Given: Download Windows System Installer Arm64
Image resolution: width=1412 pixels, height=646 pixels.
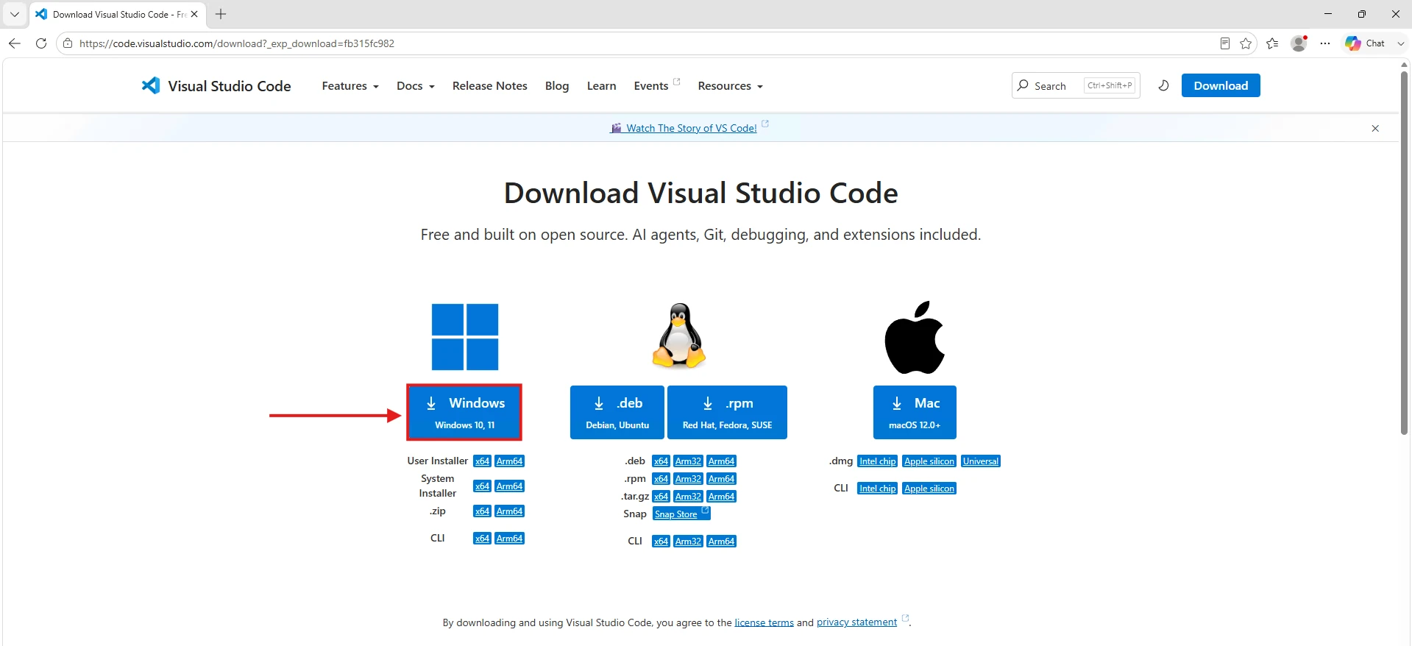Looking at the screenshot, I should pos(509,486).
